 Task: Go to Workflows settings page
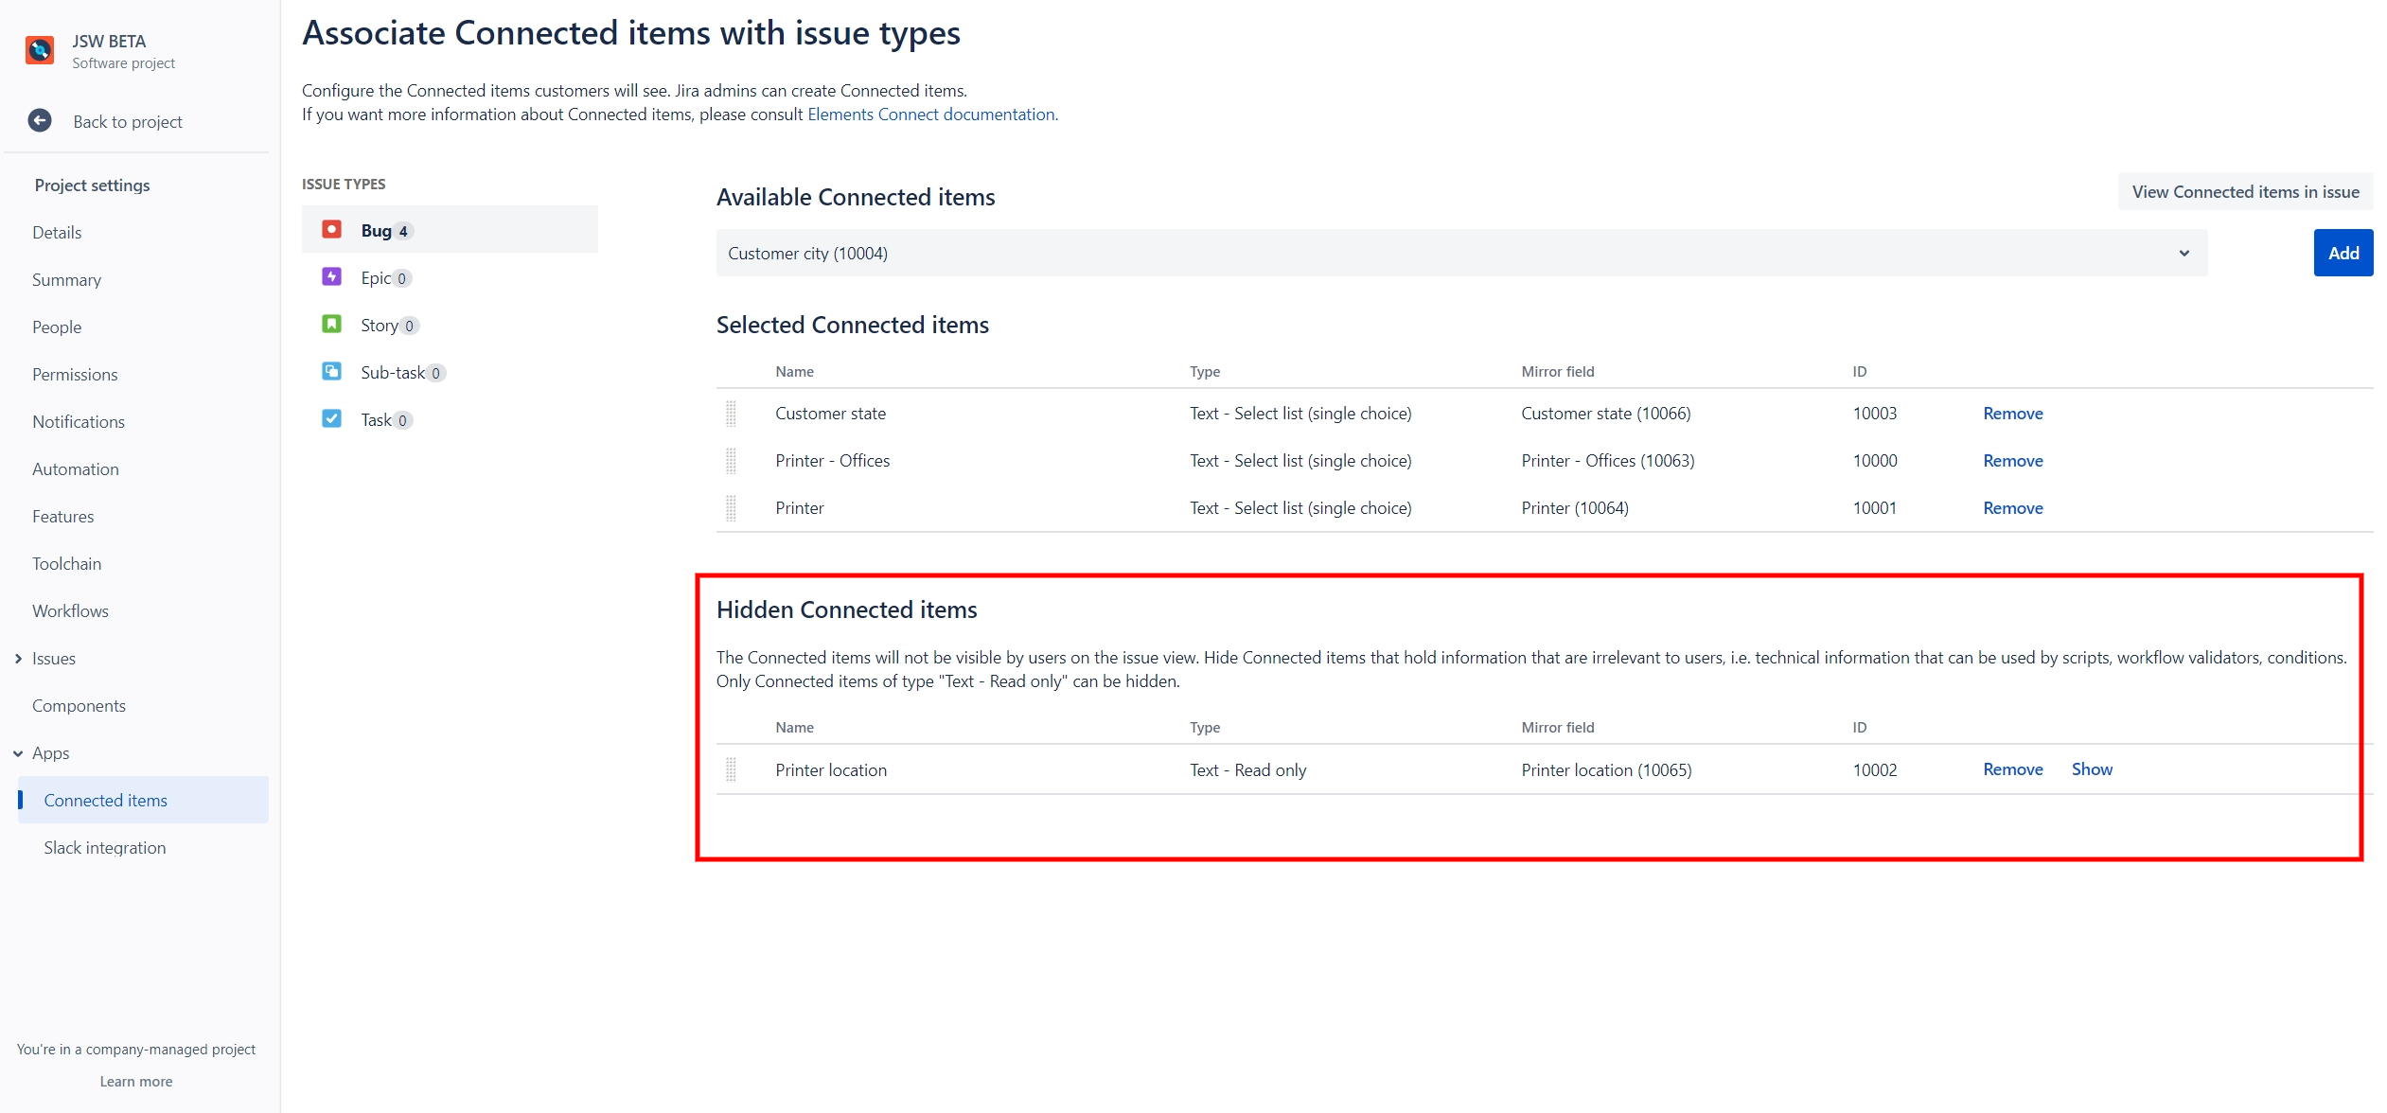pyautogui.click(x=70, y=611)
